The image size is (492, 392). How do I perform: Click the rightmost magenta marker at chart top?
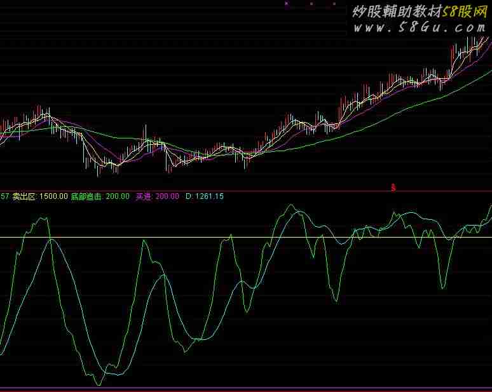click(334, 3)
